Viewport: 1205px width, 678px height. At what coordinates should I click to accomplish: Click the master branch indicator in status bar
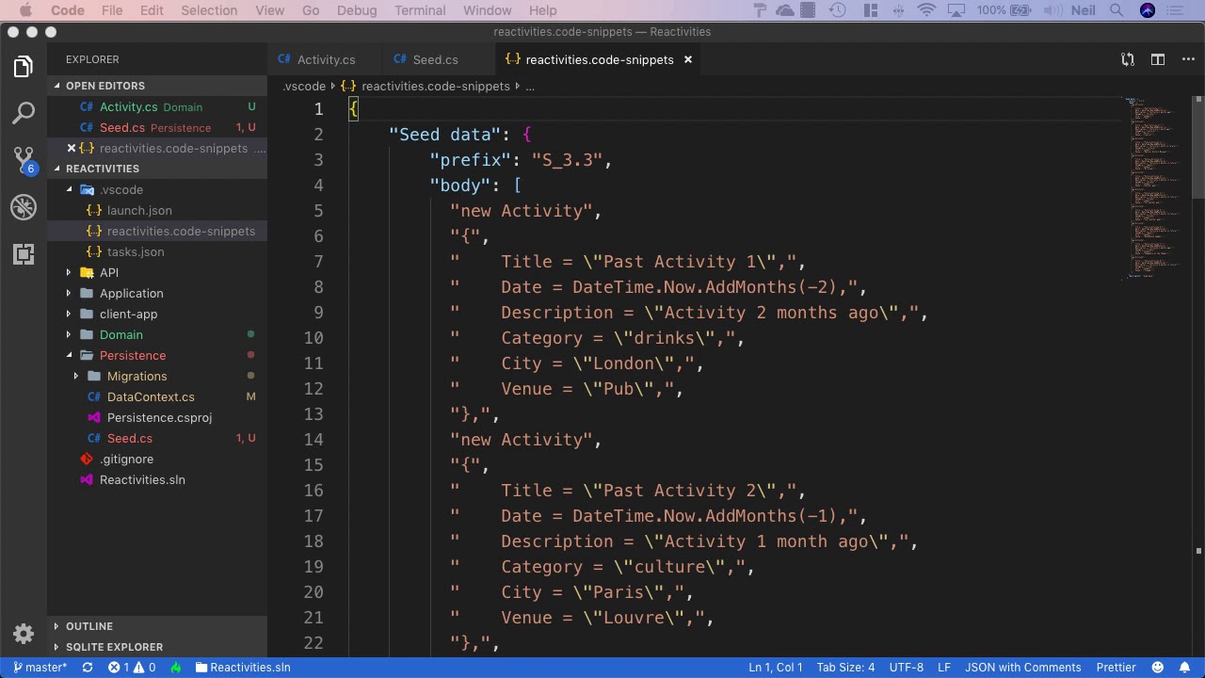(x=40, y=667)
